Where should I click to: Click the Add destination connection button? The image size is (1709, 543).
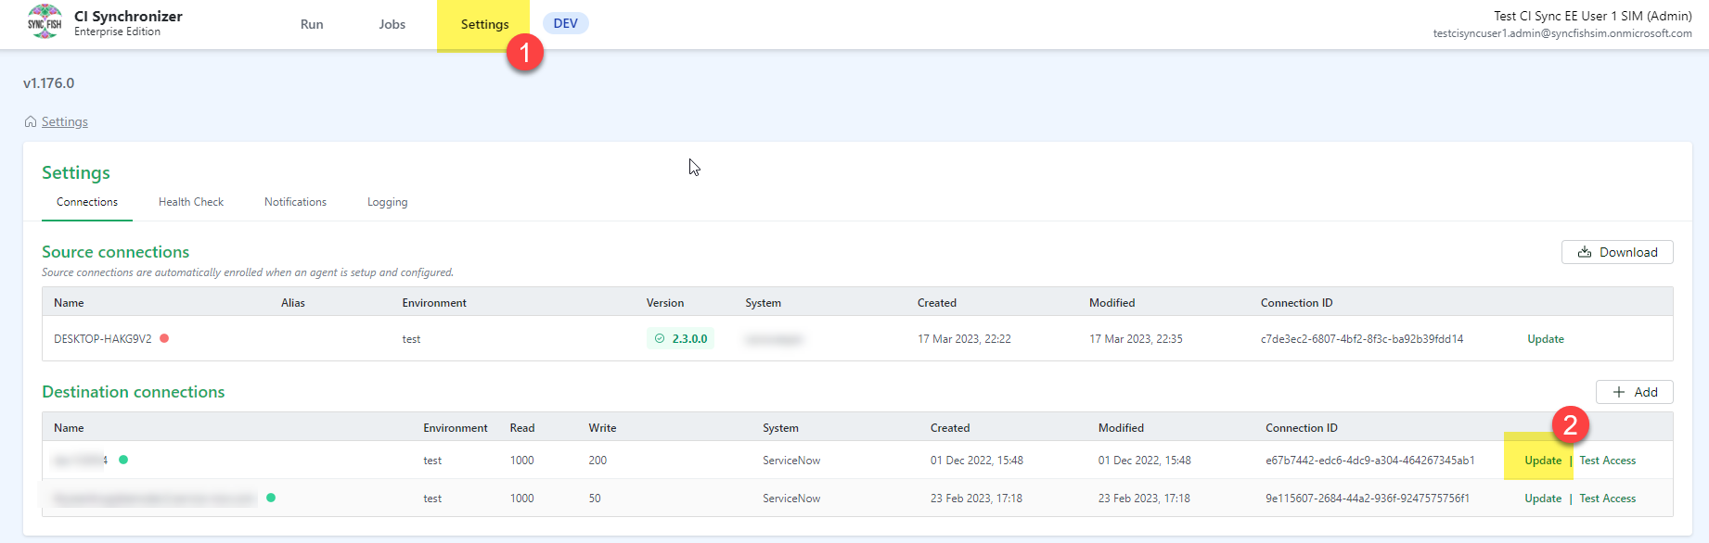pyautogui.click(x=1635, y=392)
